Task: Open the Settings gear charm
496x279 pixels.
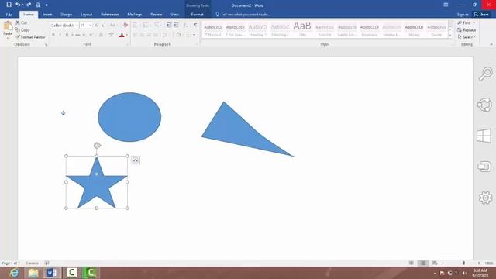Action: coord(485,198)
